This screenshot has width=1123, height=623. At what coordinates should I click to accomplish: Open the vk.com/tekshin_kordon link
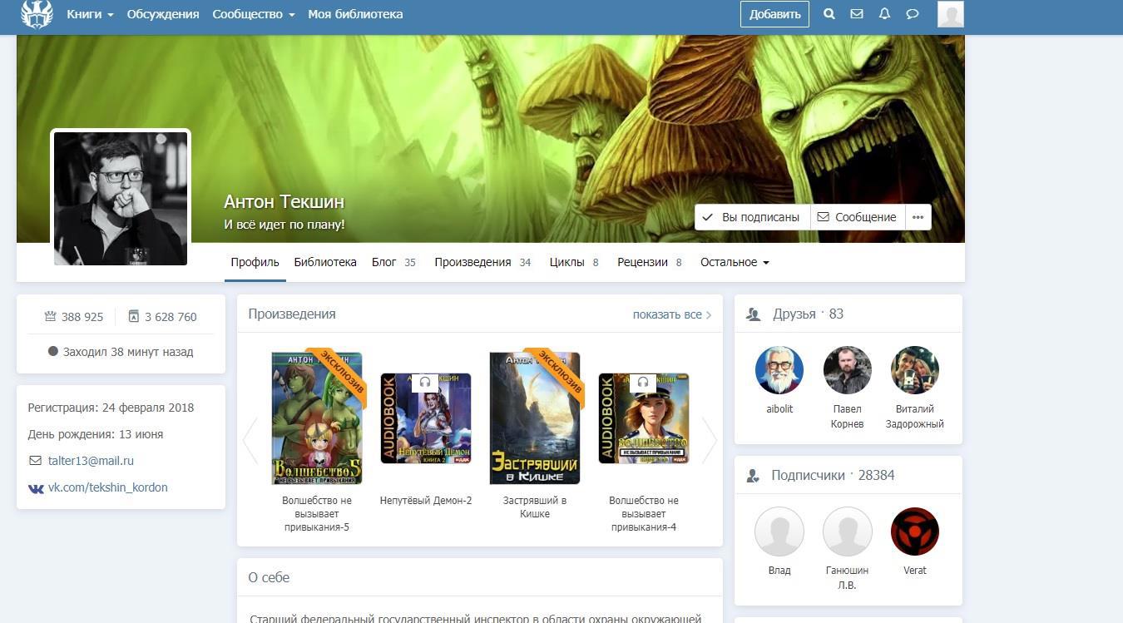tap(108, 487)
